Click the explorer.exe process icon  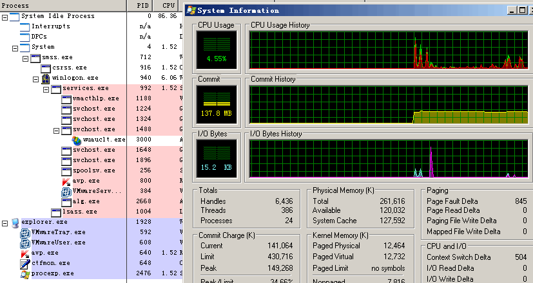(15, 222)
